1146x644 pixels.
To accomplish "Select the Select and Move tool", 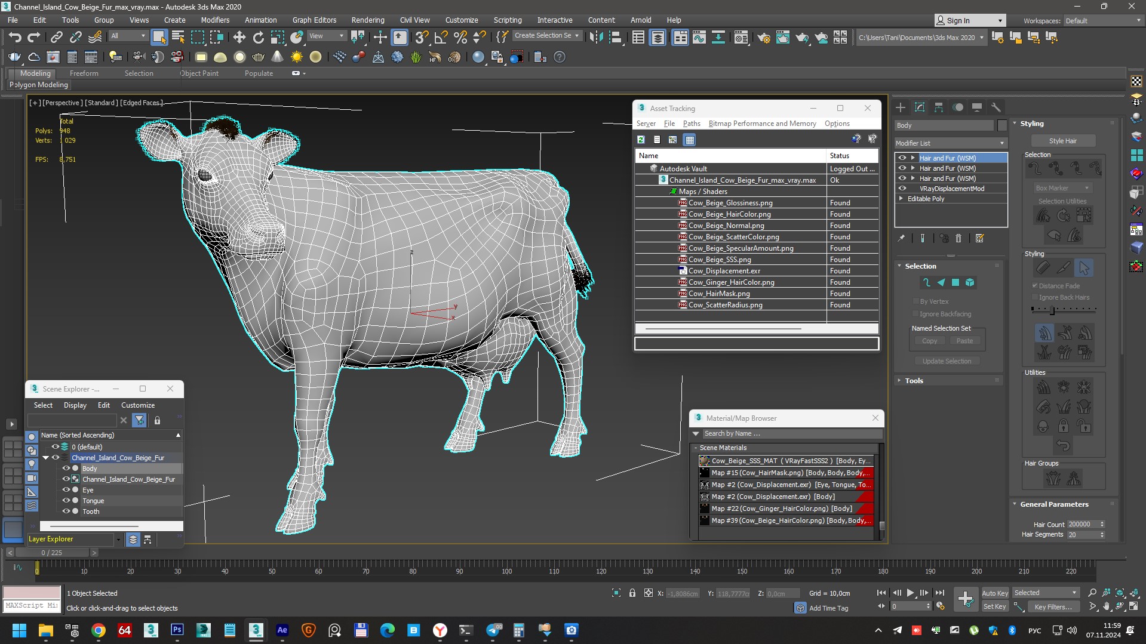I will click(x=239, y=38).
